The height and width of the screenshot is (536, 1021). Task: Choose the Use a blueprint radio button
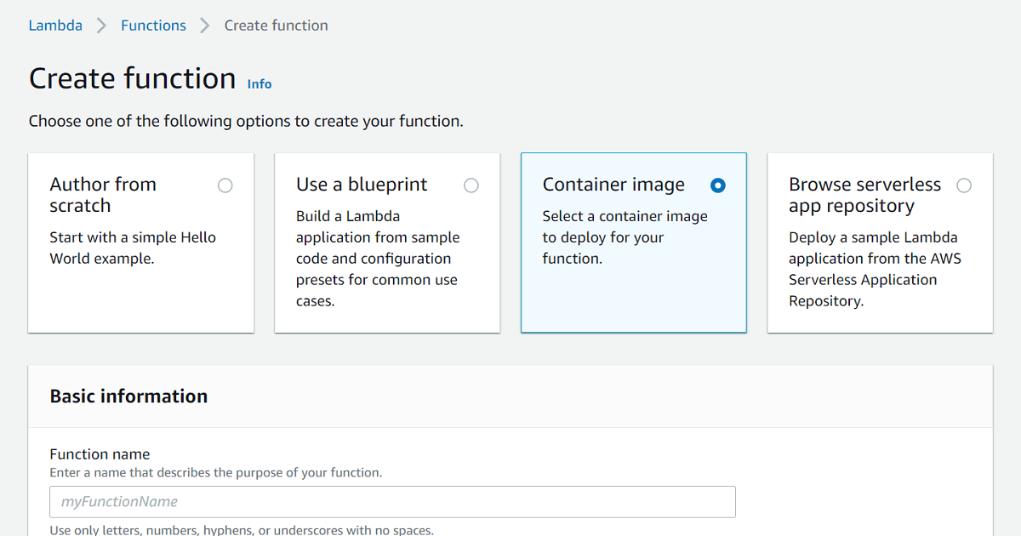pyautogui.click(x=471, y=185)
